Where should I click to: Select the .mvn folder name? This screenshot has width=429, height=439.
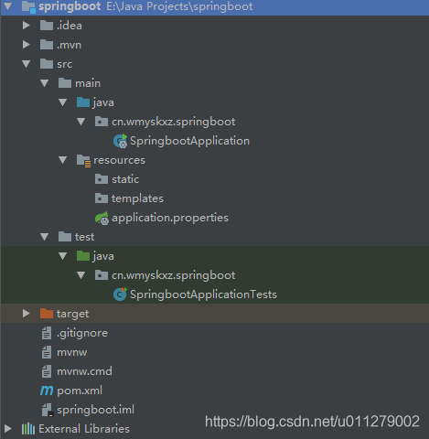tap(69, 45)
